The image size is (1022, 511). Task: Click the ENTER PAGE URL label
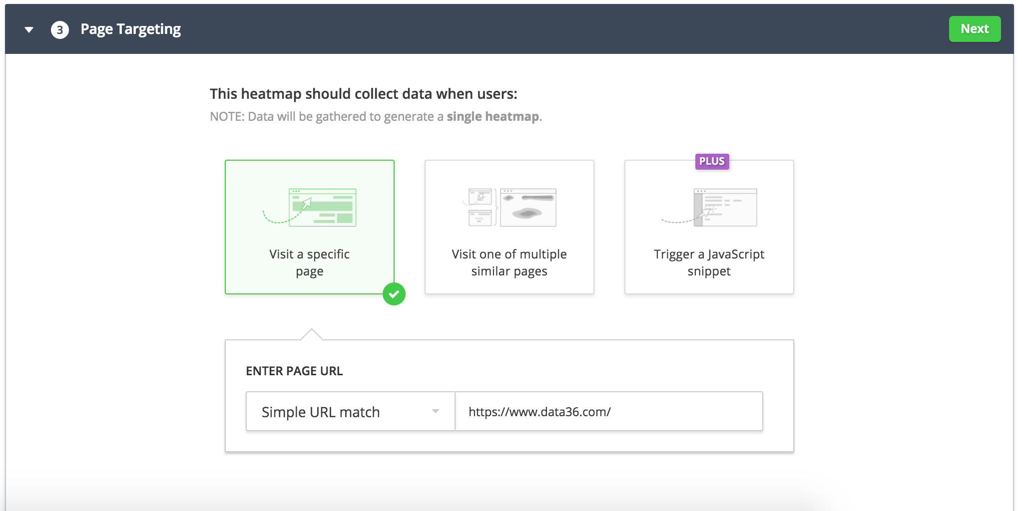[x=294, y=371]
